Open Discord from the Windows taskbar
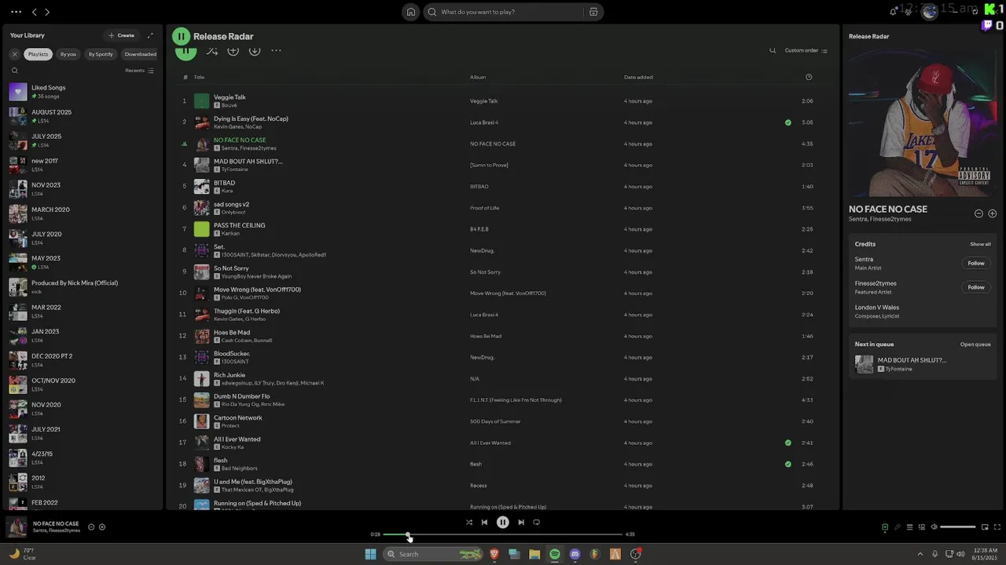Screen dimensions: 1006x565 pyautogui.click(x=575, y=554)
